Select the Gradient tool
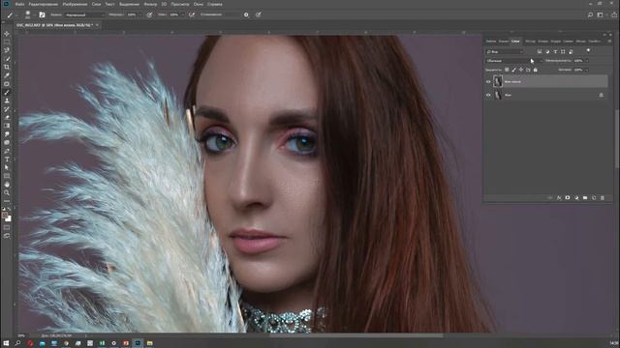The image size is (620, 348). point(7,126)
